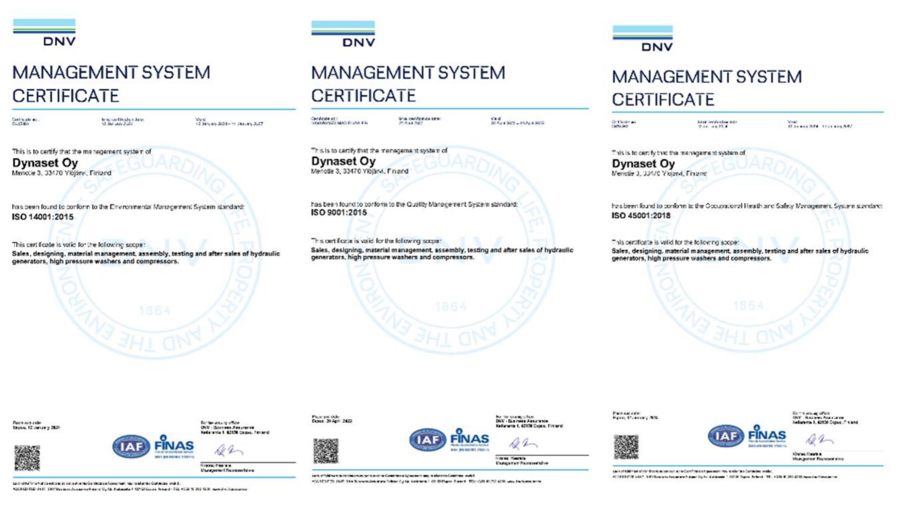901x506 pixels.
Task: Click DNV logo on ISO 14001 certificate
Action: 45,32
